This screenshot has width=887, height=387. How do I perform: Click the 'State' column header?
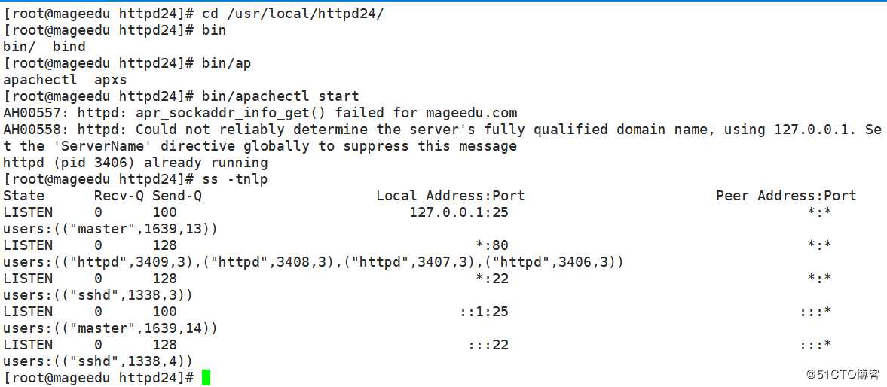[23, 196]
